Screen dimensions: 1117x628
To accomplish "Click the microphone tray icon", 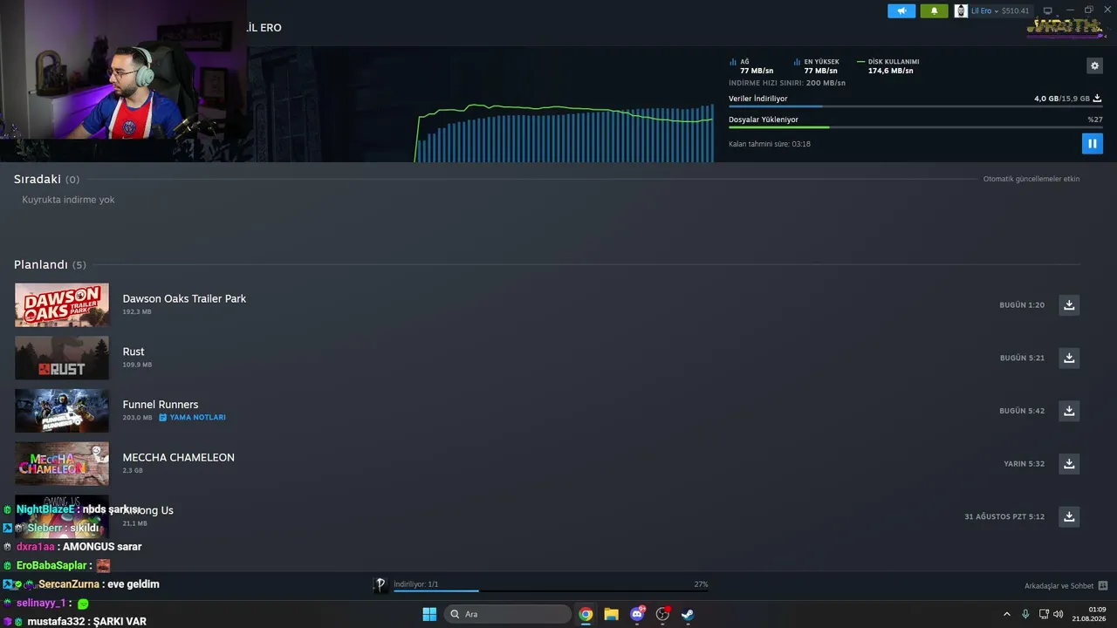I will tap(1025, 614).
